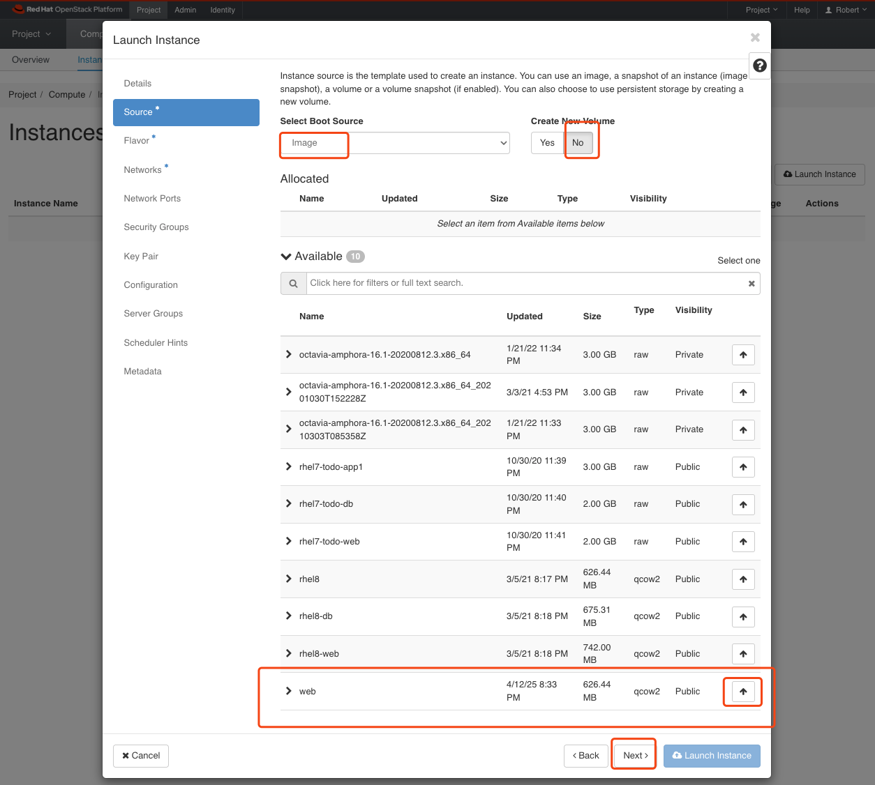Expand the rhel8-db row details
Image resolution: width=875 pixels, height=785 pixels.
pos(288,616)
